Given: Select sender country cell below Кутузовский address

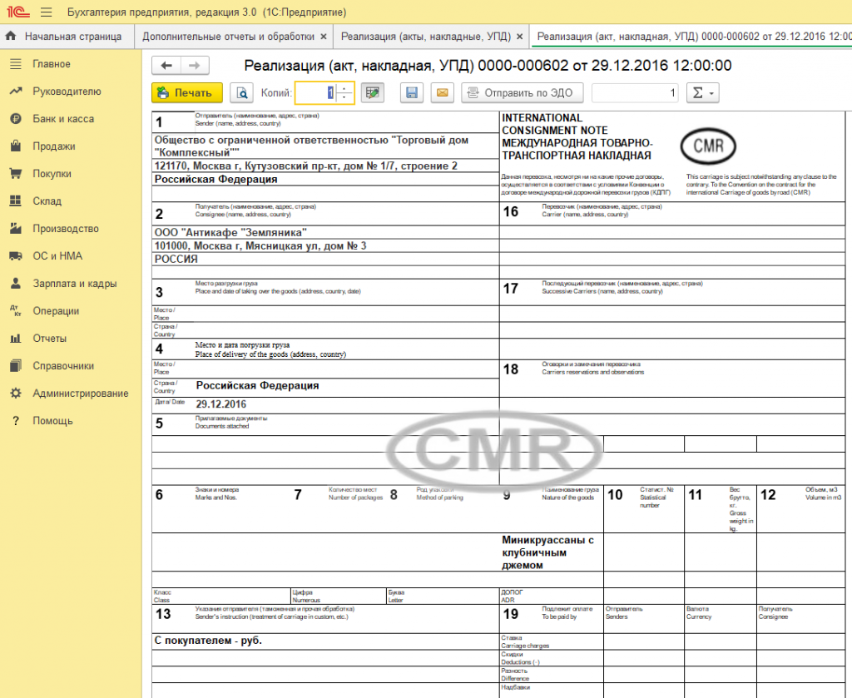Looking at the screenshot, I should 325,179.
